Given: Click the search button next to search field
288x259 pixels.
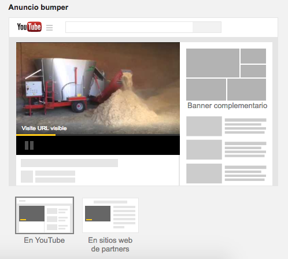Looking at the screenshot, I should point(207,27).
